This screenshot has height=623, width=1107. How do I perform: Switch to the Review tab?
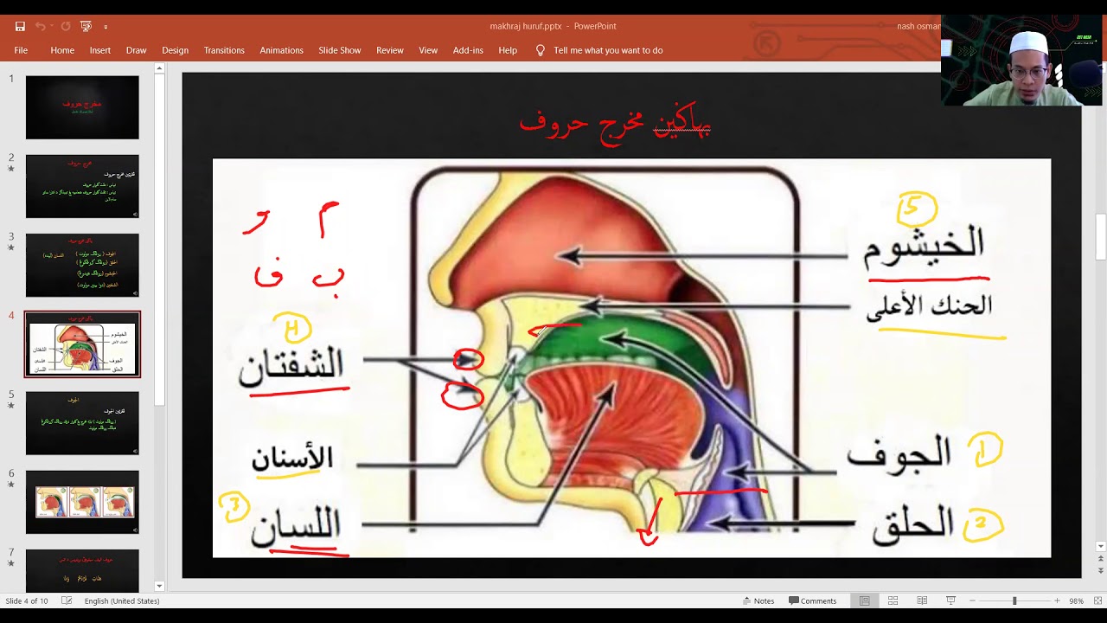click(x=390, y=50)
